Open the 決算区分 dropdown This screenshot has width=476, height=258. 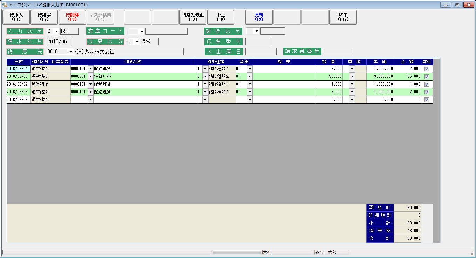[137, 42]
